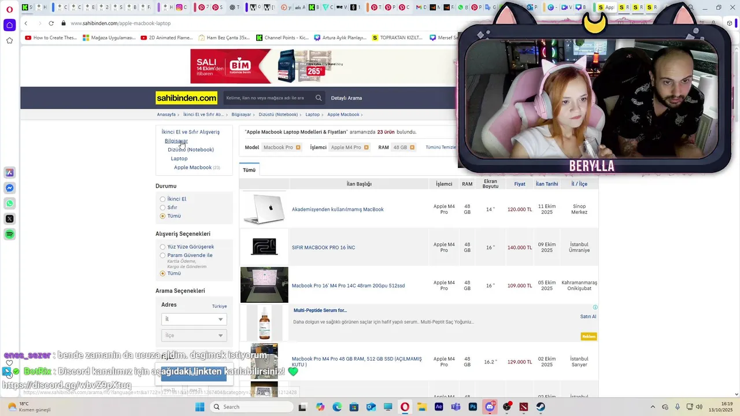
Task: Click Windows taskbar Search box
Action: click(251, 407)
